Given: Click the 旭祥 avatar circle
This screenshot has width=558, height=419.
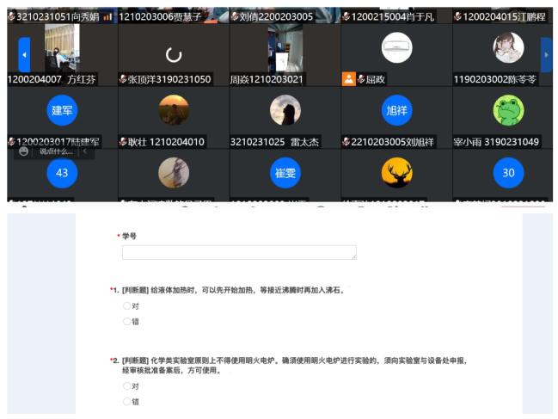Looking at the screenshot, I should coord(396,110).
